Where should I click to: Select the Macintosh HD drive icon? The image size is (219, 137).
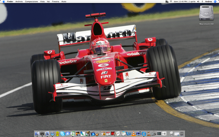click(206, 13)
